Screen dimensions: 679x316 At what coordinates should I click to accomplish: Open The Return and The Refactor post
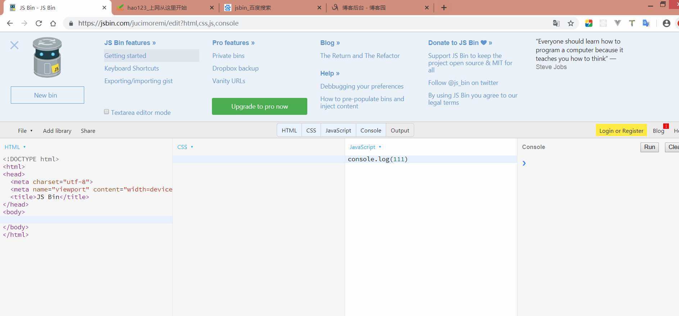pyautogui.click(x=360, y=56)
